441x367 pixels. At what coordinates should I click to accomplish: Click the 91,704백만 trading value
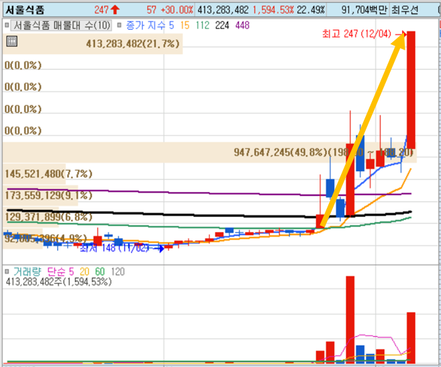(x=364, y=10)
